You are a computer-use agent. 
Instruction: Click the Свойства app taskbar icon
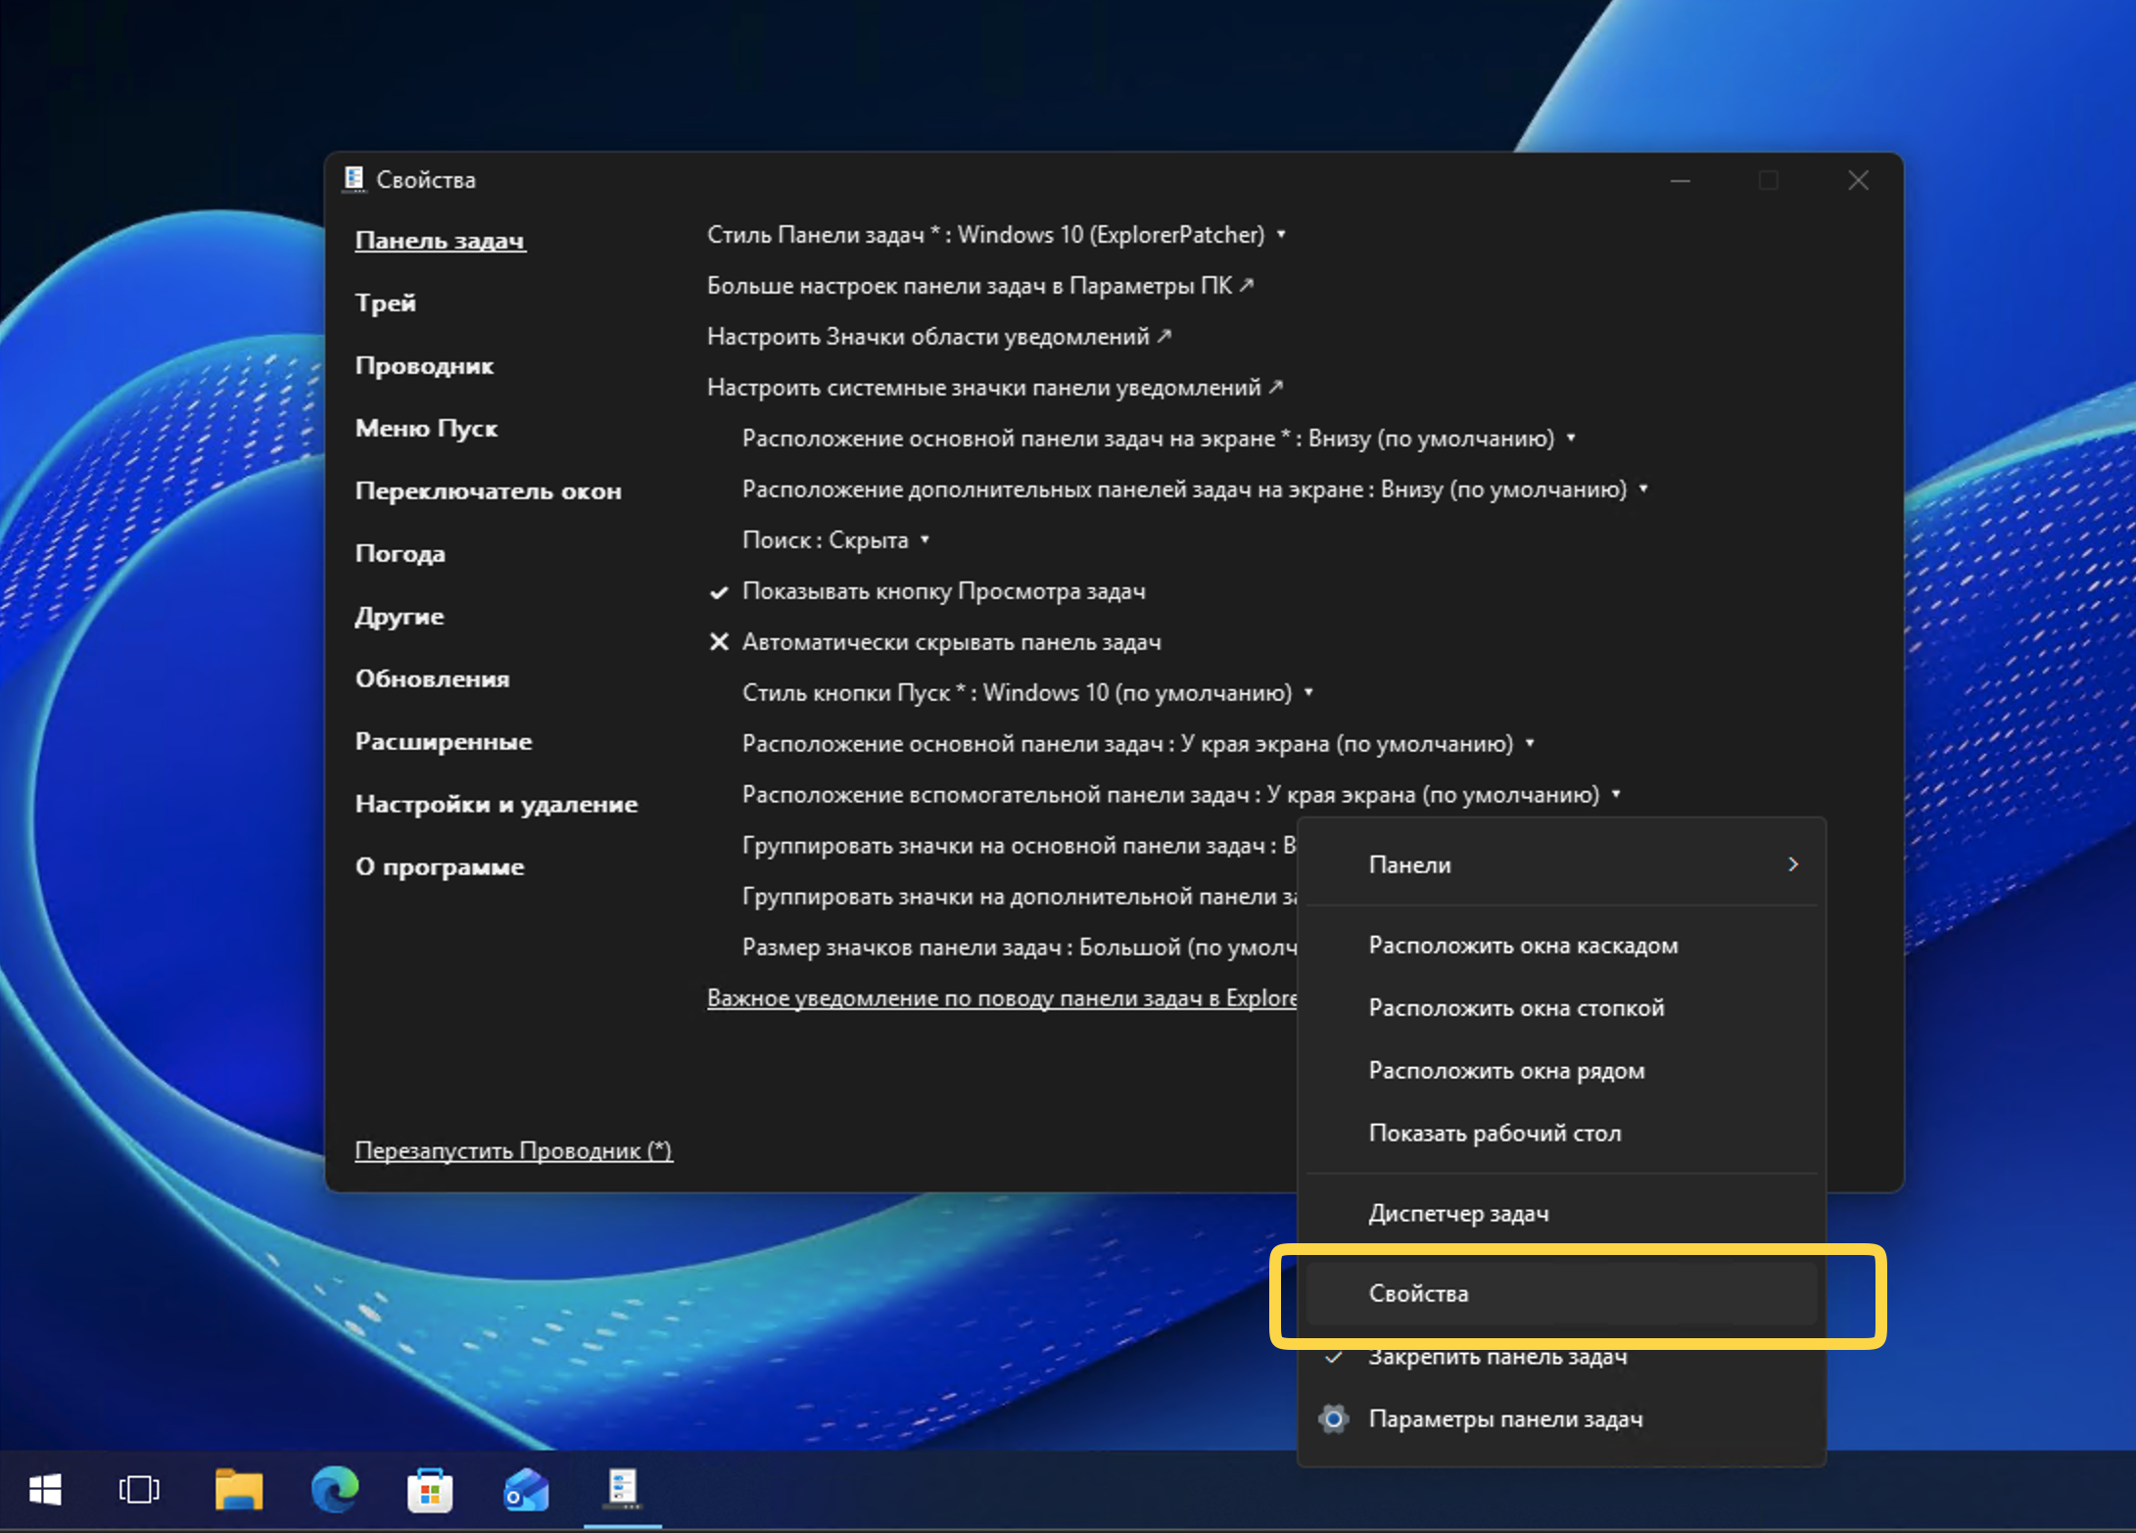(623, 1489)
